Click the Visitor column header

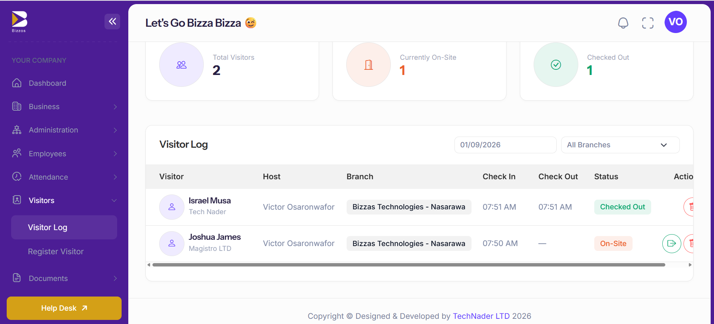tap(171, 177)
